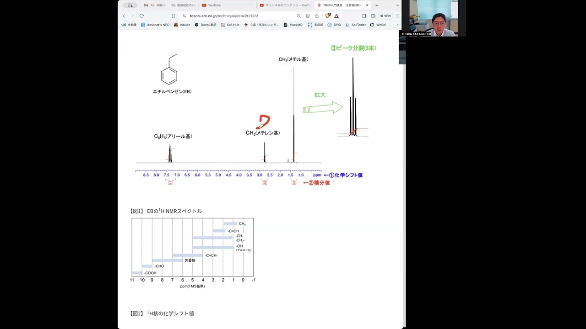Click the 'CH3(メチル基)' peak label
Viewport: 586px width, 329px height.
[x=293, y=59]
